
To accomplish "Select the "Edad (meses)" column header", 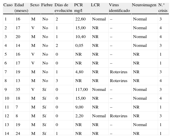I will (21, 8).
